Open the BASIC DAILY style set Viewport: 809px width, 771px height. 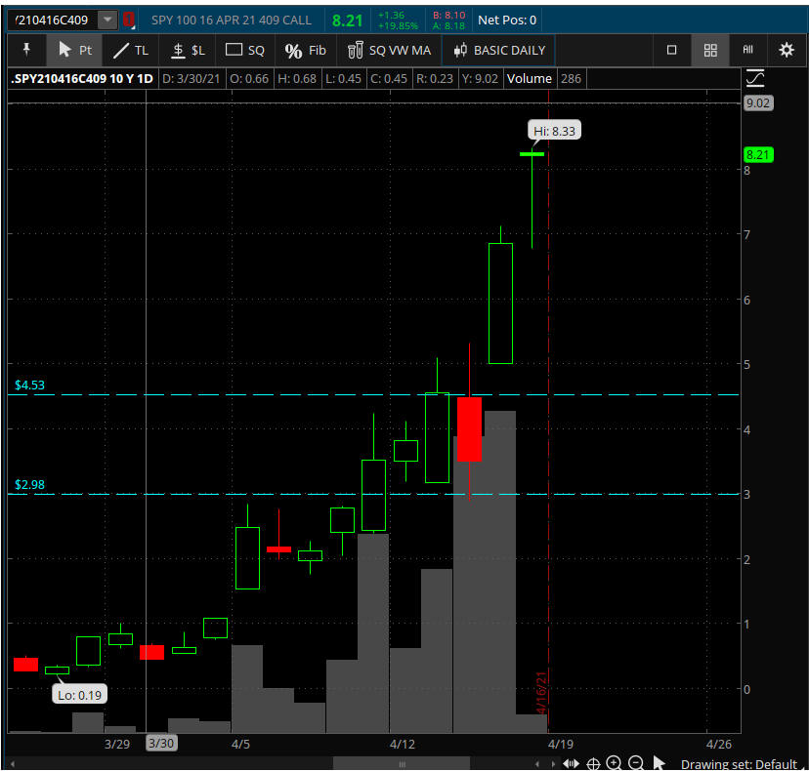499,50
